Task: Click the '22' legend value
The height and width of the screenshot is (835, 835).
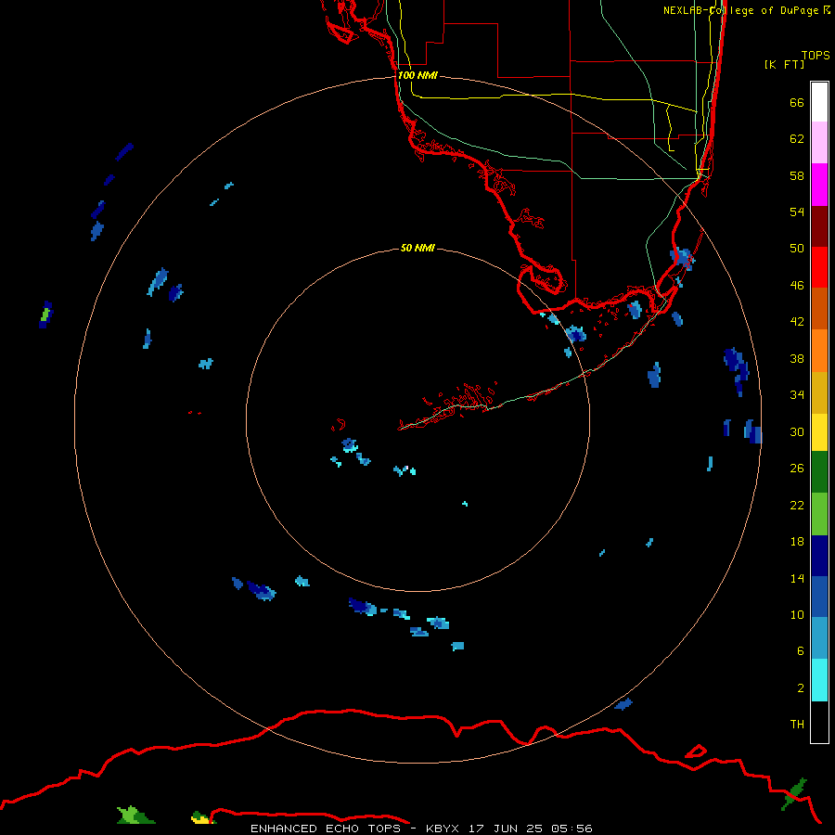Action: (797, 505)
